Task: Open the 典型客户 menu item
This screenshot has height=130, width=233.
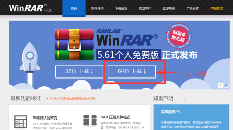Action: [145, 8]
